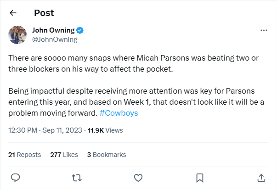Open the three-dot more options menu
277x190 pixels.
(x=264, y=30)
